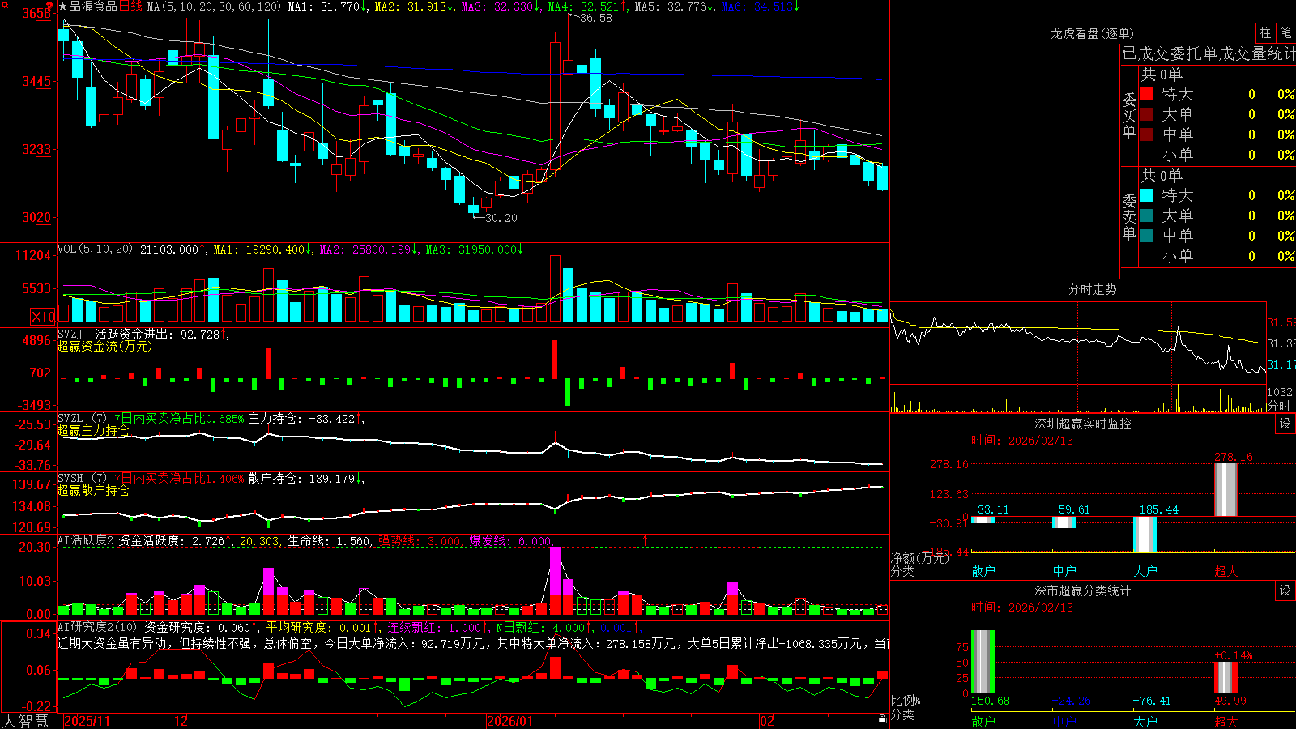Select 中户 category in 深圳超赢实时监控
The image size is (1296, 729).
coord(1064,571)
